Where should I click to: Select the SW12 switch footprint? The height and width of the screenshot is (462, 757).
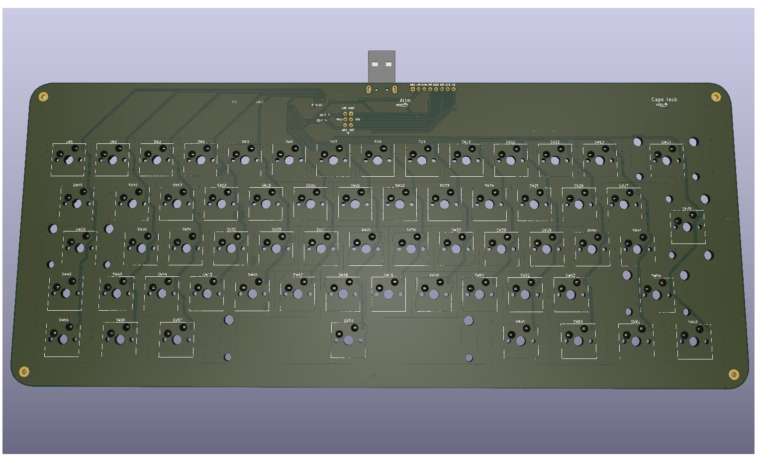pos(555,160)
